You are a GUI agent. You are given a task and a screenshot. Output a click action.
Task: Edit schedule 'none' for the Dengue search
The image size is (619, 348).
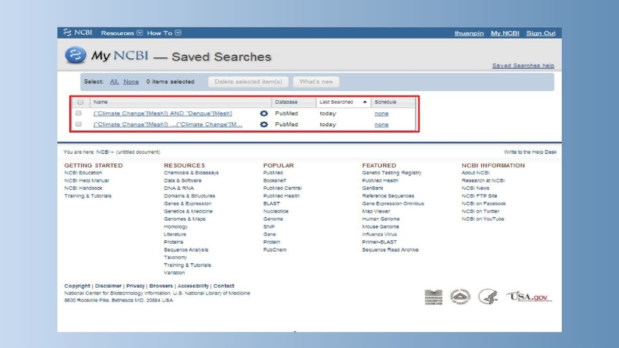(381, 113)
